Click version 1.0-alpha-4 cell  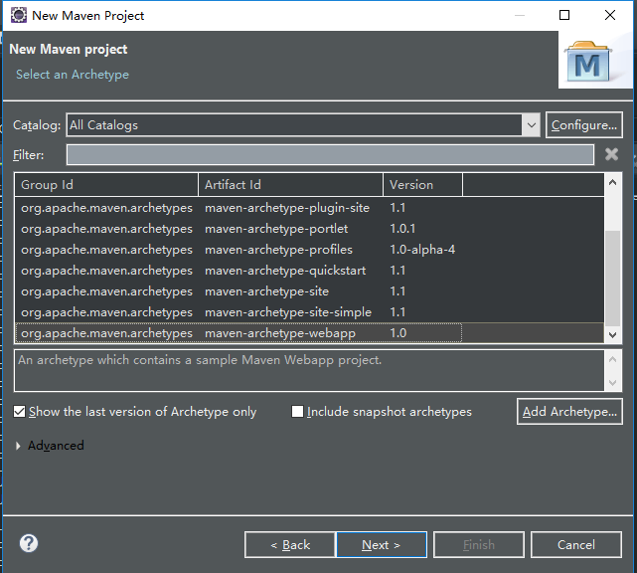(422, 250)
